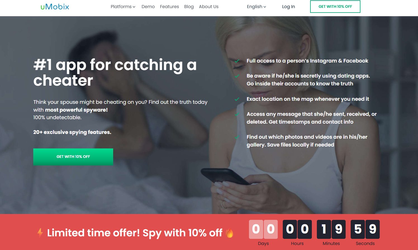Click the checkmark next to dating apps line
This screenshot has height=250, width=418.
tap(237, 76)
